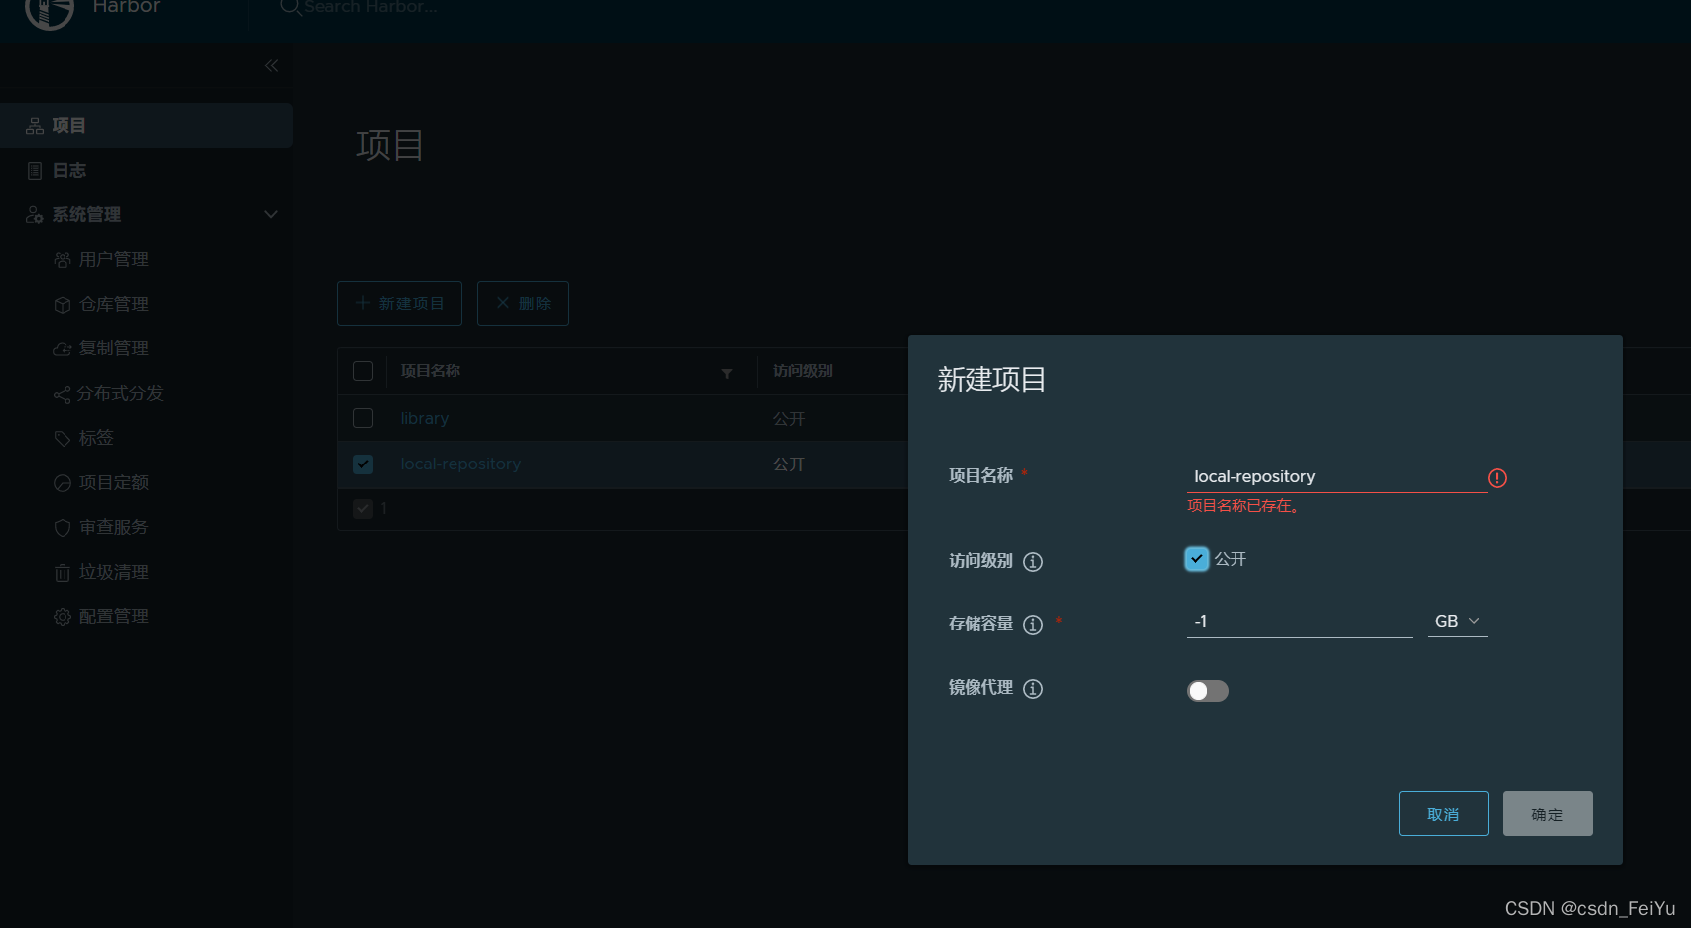Click the Search Harbor input

[371, 7]
